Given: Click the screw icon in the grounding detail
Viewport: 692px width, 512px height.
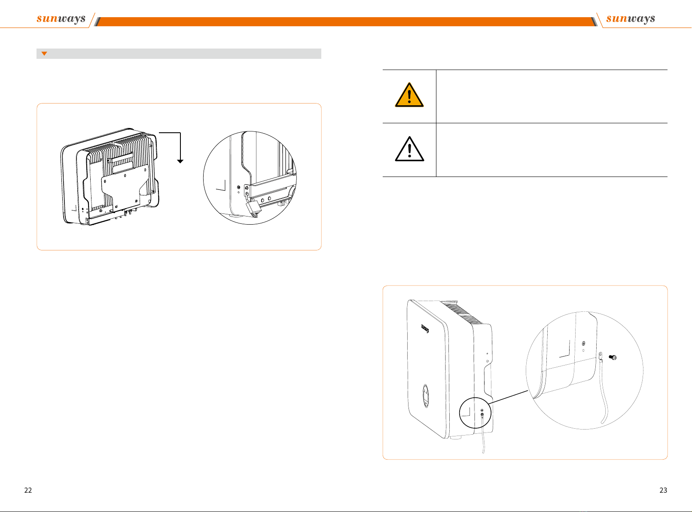Looking at the screenshot, I should pyautogui.click(x=613, y=357).
